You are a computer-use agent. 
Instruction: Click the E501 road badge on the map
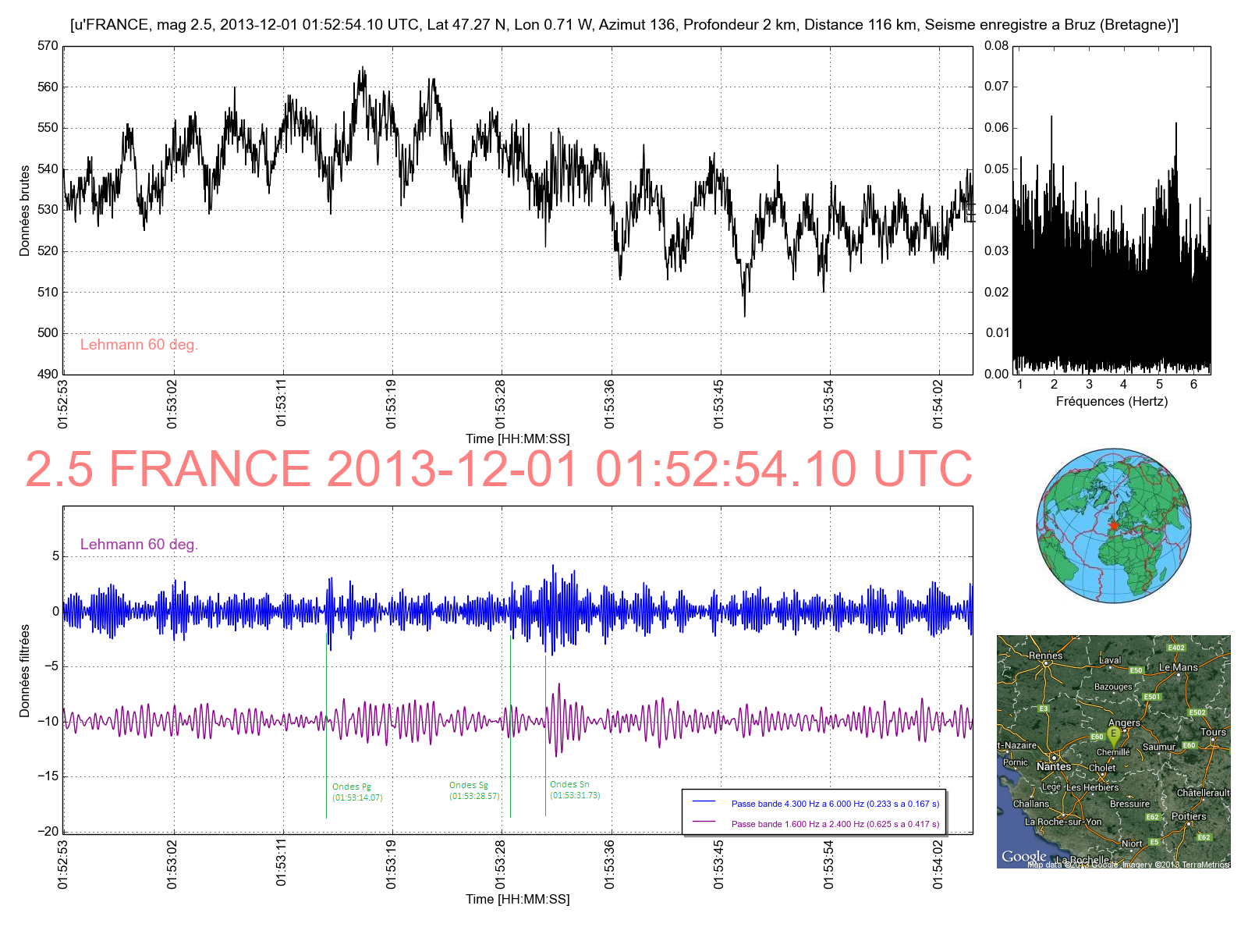1151,697
